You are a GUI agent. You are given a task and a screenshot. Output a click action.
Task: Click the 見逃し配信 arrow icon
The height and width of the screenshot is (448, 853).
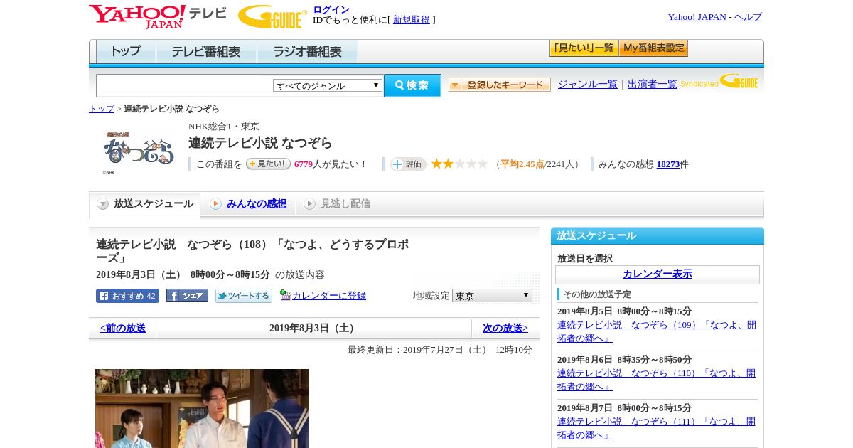309,204
